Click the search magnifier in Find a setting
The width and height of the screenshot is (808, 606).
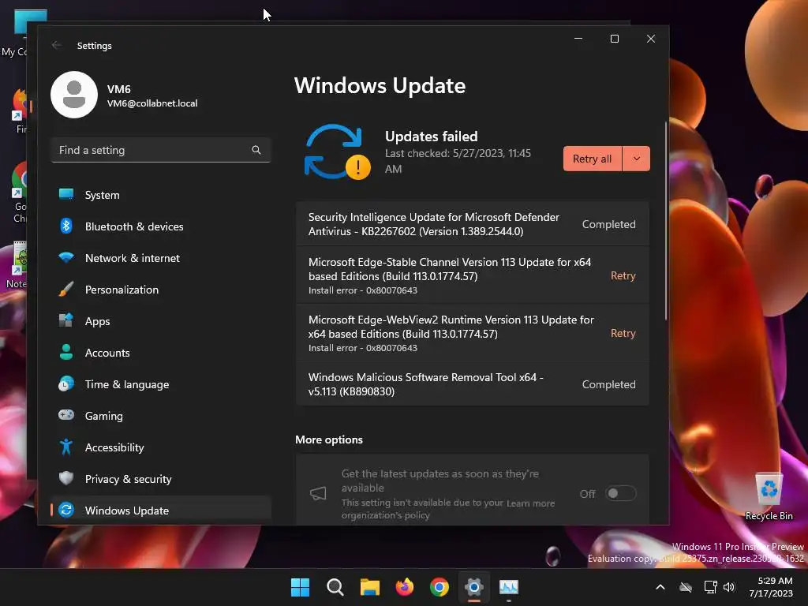(x=256, y=150)
